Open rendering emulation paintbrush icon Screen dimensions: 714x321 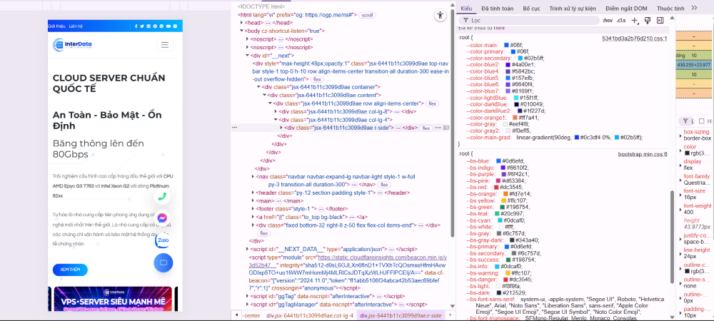click(648, 21)
